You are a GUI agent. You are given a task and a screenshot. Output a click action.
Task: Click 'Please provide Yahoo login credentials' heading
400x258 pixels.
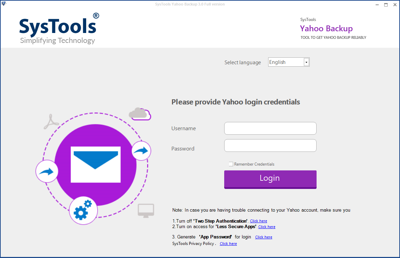point(236,102)
